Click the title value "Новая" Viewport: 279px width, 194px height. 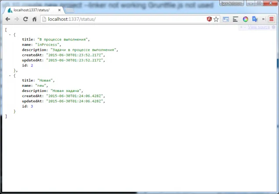[45, 80]
